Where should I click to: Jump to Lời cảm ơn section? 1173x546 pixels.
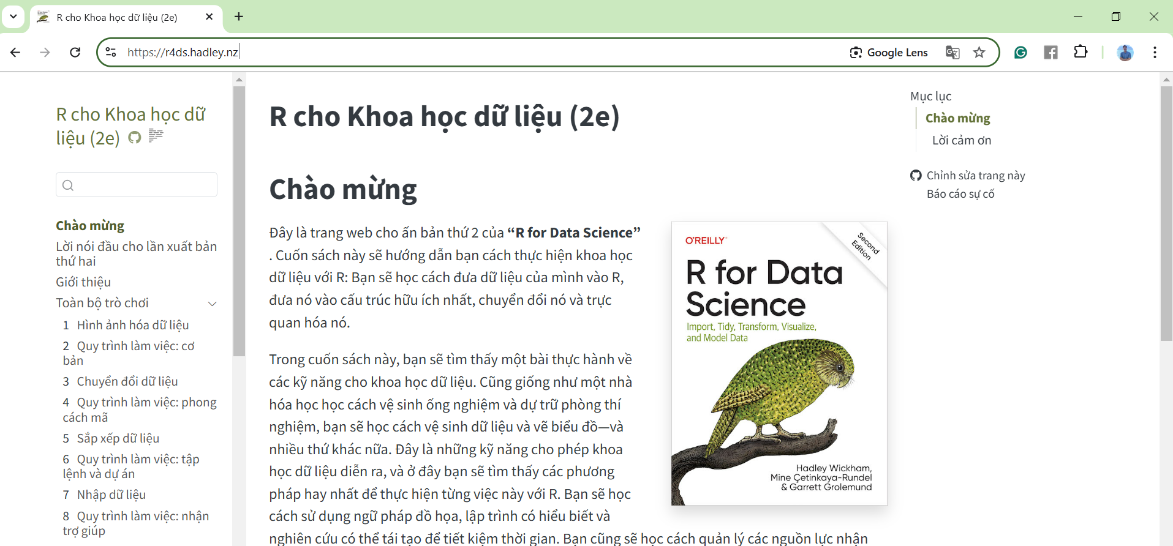coord(962,140)
